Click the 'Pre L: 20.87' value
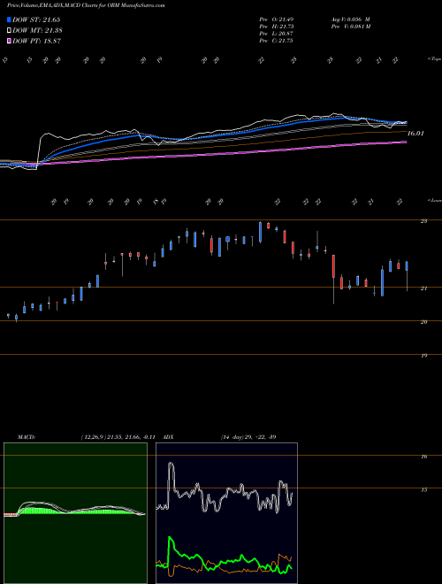This screenshot has height=584, width=442. (276, 34)
